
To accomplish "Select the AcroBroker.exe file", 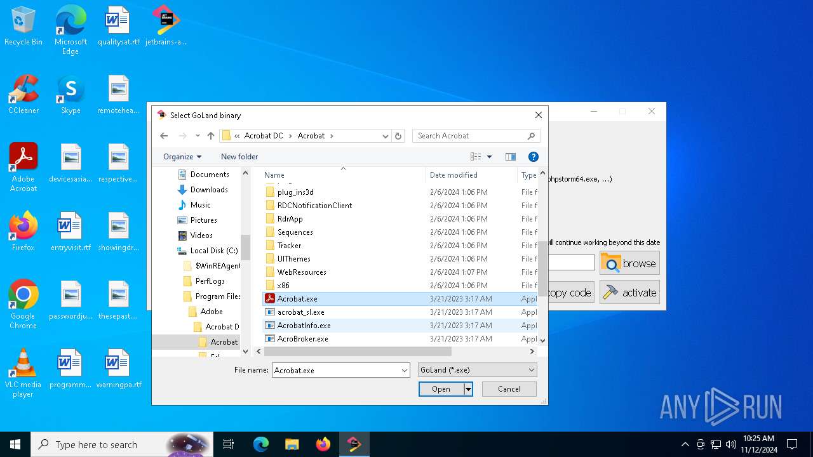I will coord(296,339).
